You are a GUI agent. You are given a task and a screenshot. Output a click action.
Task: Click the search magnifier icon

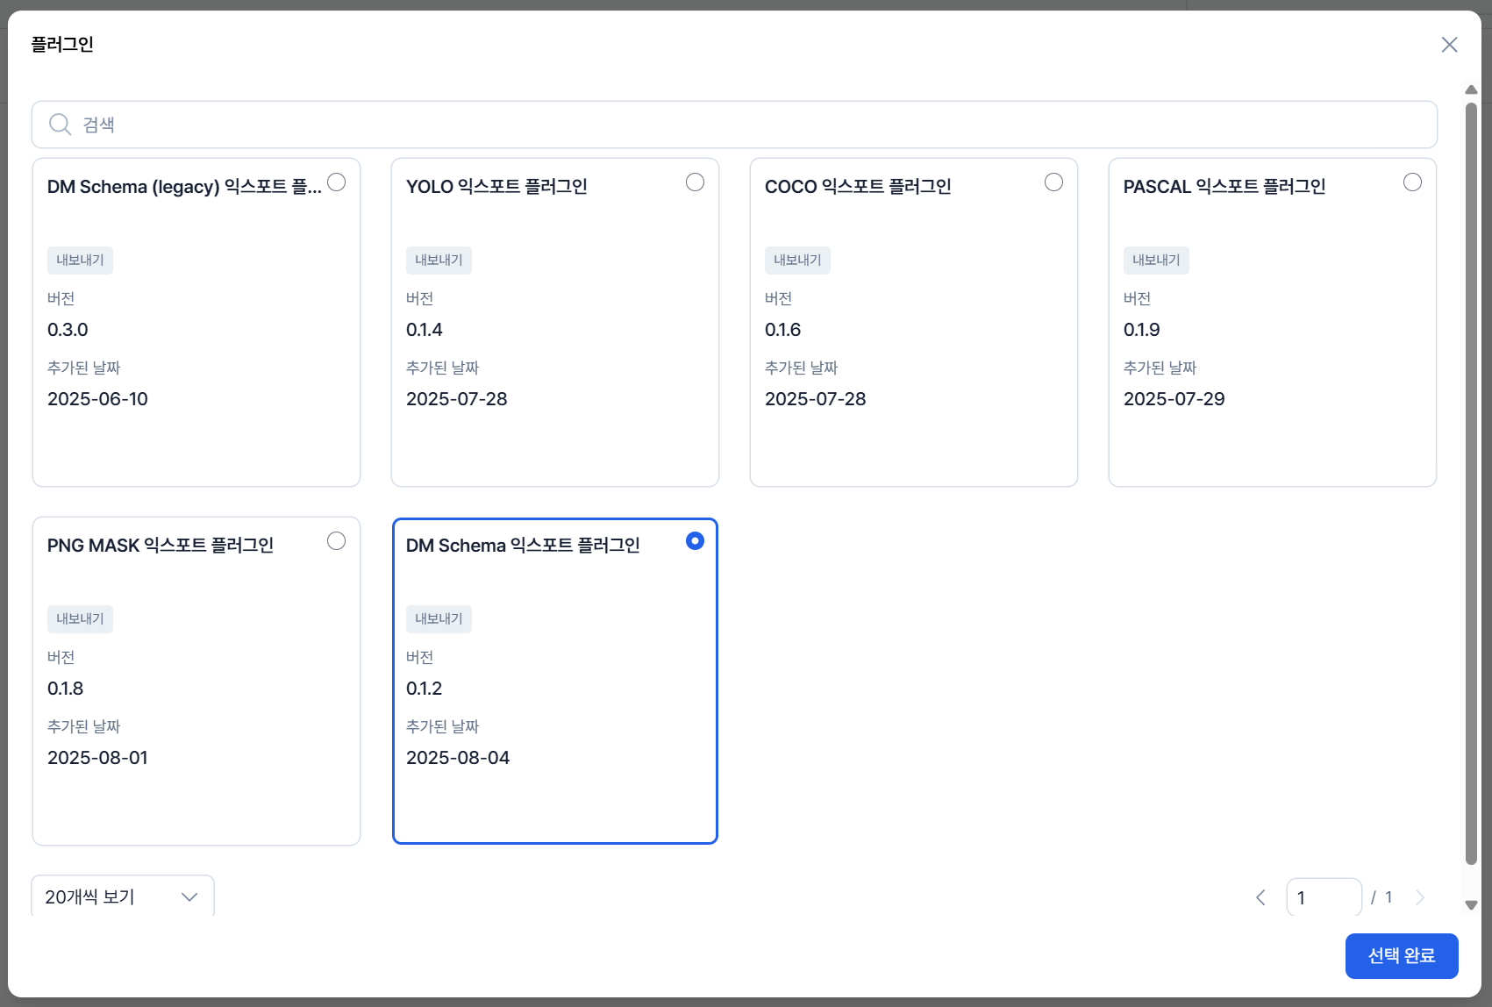click(60, 125)
